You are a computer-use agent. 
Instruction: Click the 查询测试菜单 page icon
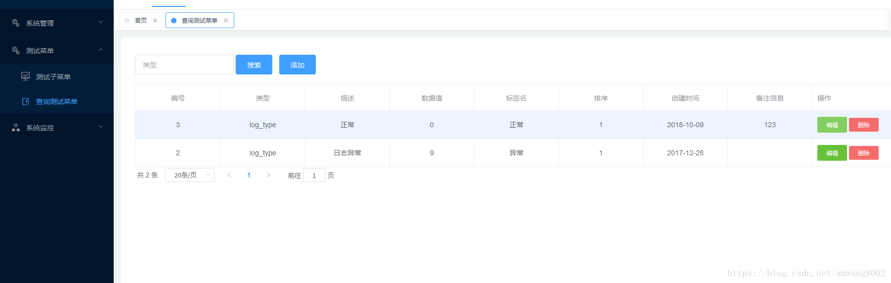(x=26, y=102)
